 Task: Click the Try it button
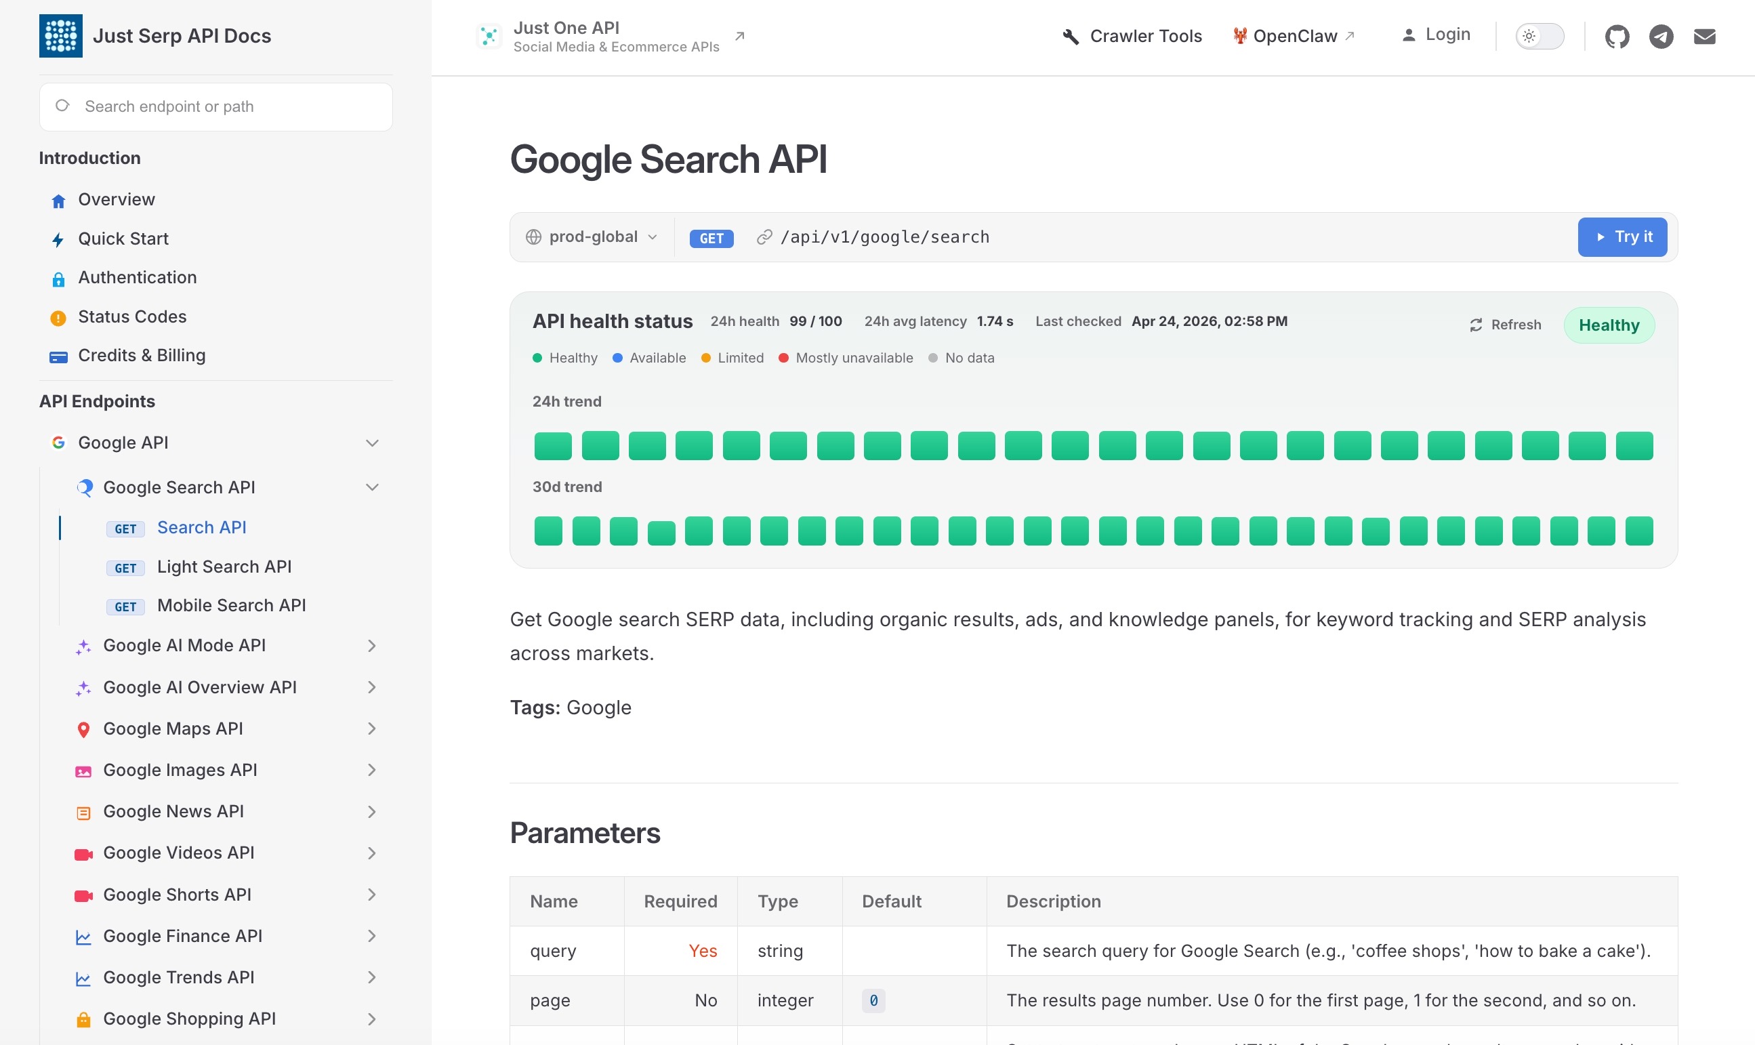pos(1622,237)
